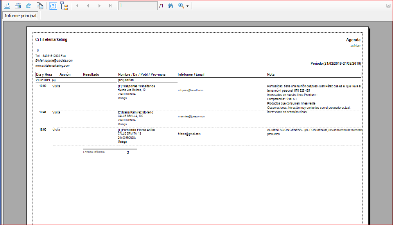Select the (120) adrian group label
This screenshot has width=393, height=225.
point(126,80)
